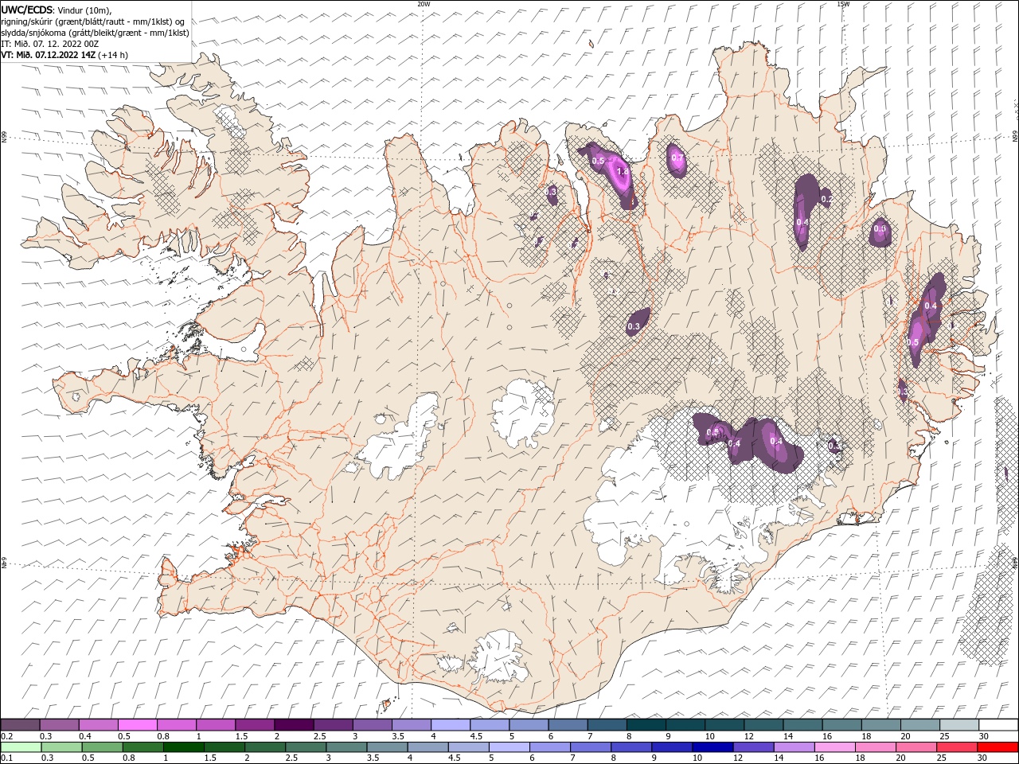Image resolution: width=1019 pixels, height=764 pixels.
Task: Pick the violet rain swatch starting at 14
Action: (795, 747)
